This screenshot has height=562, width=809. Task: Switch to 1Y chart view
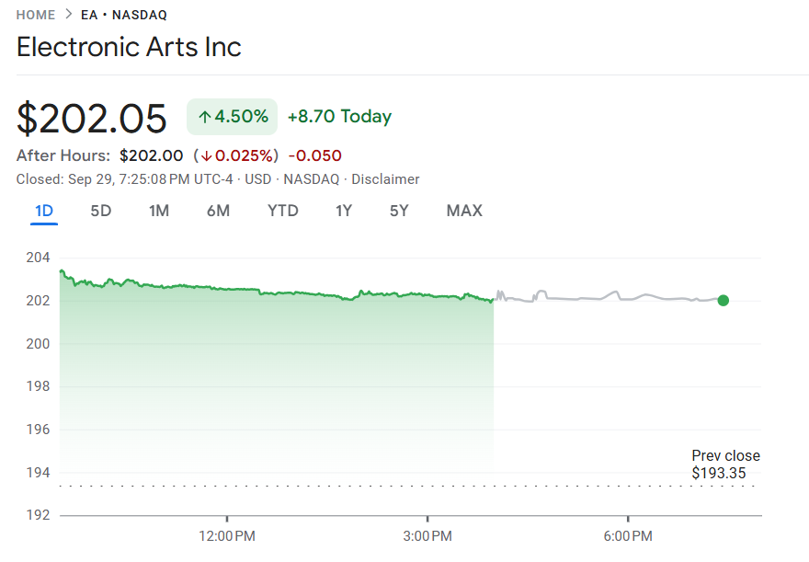coord(344,211)
